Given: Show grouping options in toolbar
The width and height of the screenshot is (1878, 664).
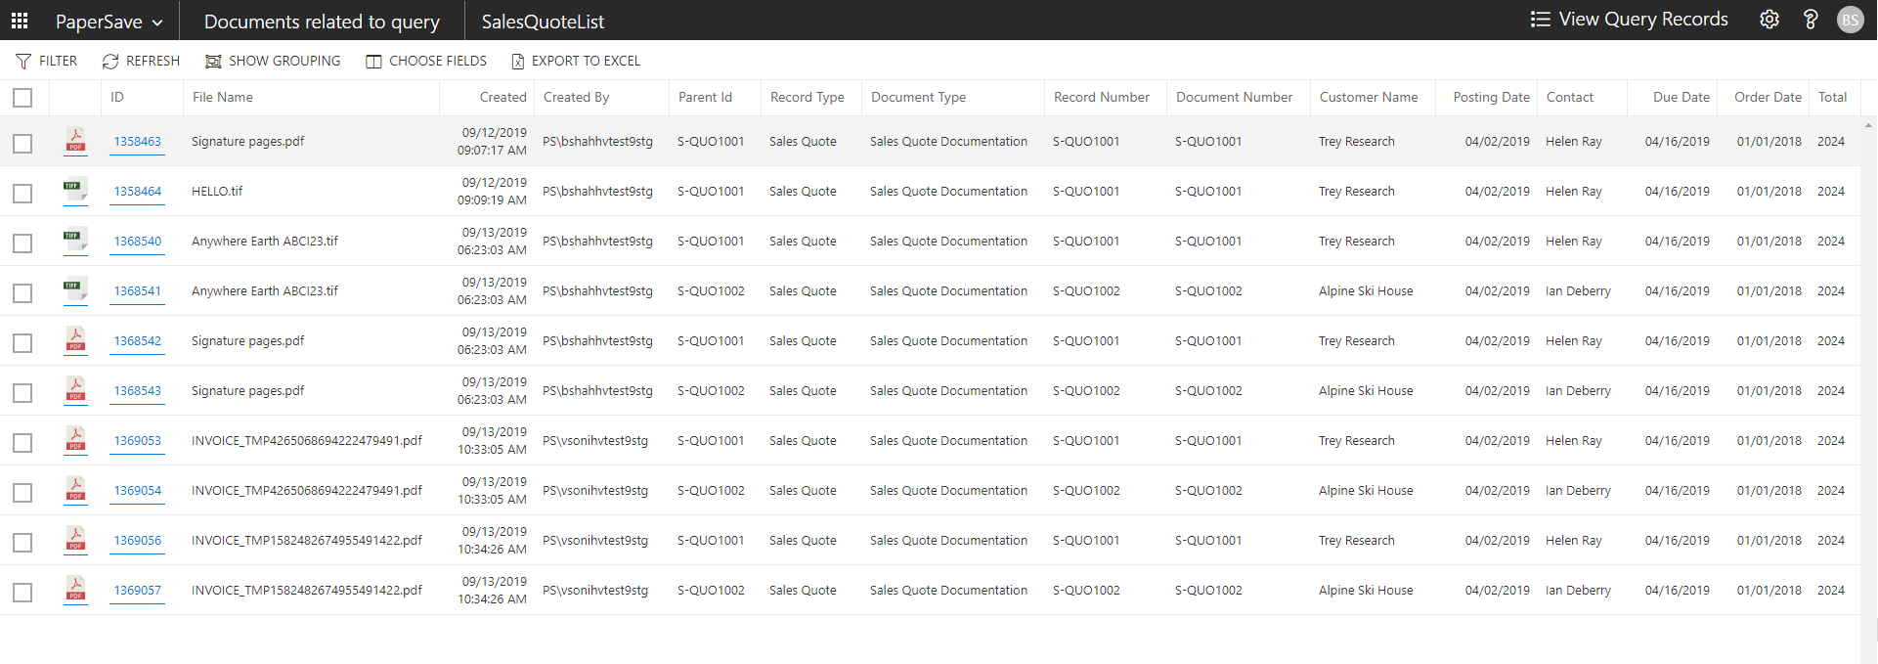Looking at the screenshot, I should point(273,62).
